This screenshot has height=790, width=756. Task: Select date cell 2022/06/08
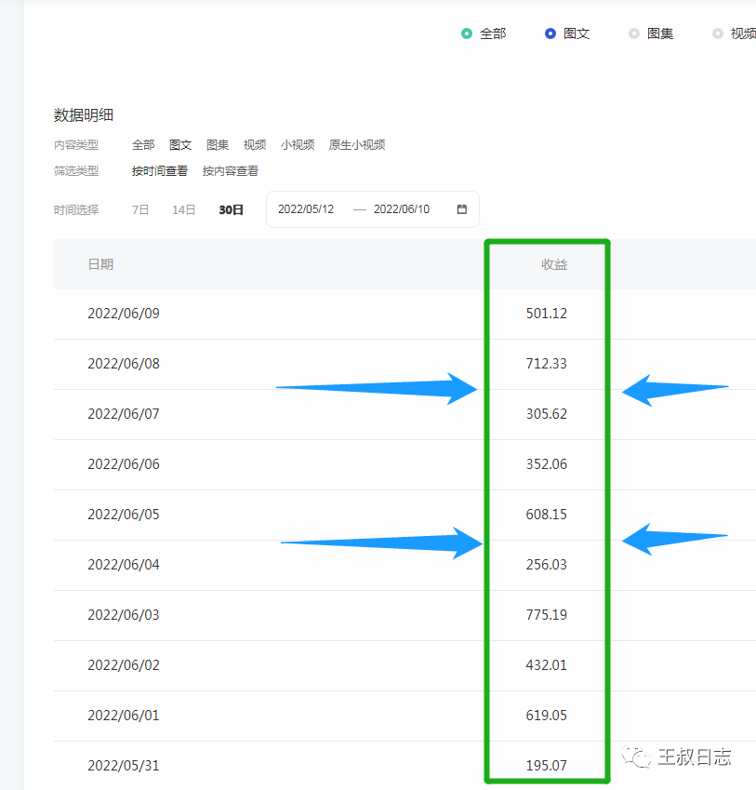pyautogui.click(x=124, y=364)
